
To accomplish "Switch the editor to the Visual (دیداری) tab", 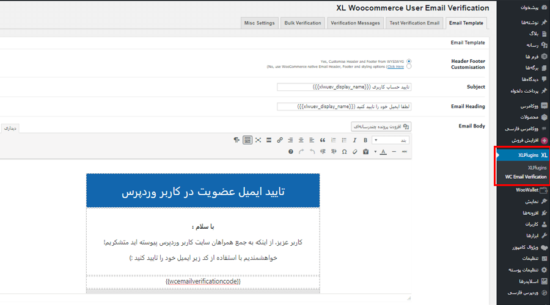I will 10,129.
